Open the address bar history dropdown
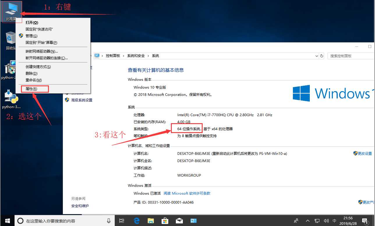Screen dimensions: 375x226 pos(317,56)
